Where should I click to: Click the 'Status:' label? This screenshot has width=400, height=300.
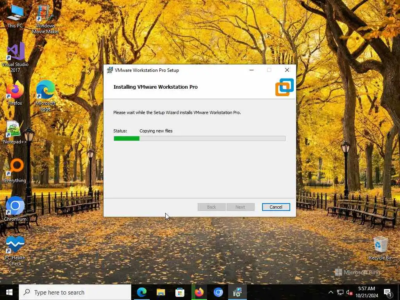(x=120, y=131)
